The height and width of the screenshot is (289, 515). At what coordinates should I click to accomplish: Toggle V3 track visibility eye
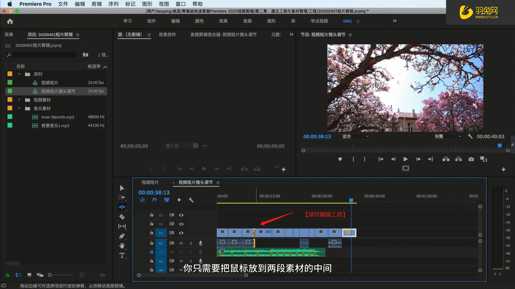(181, 215)
